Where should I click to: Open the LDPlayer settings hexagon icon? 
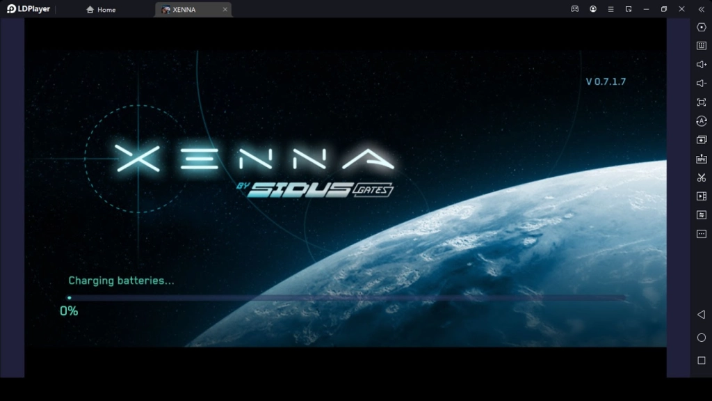point(701,27)
